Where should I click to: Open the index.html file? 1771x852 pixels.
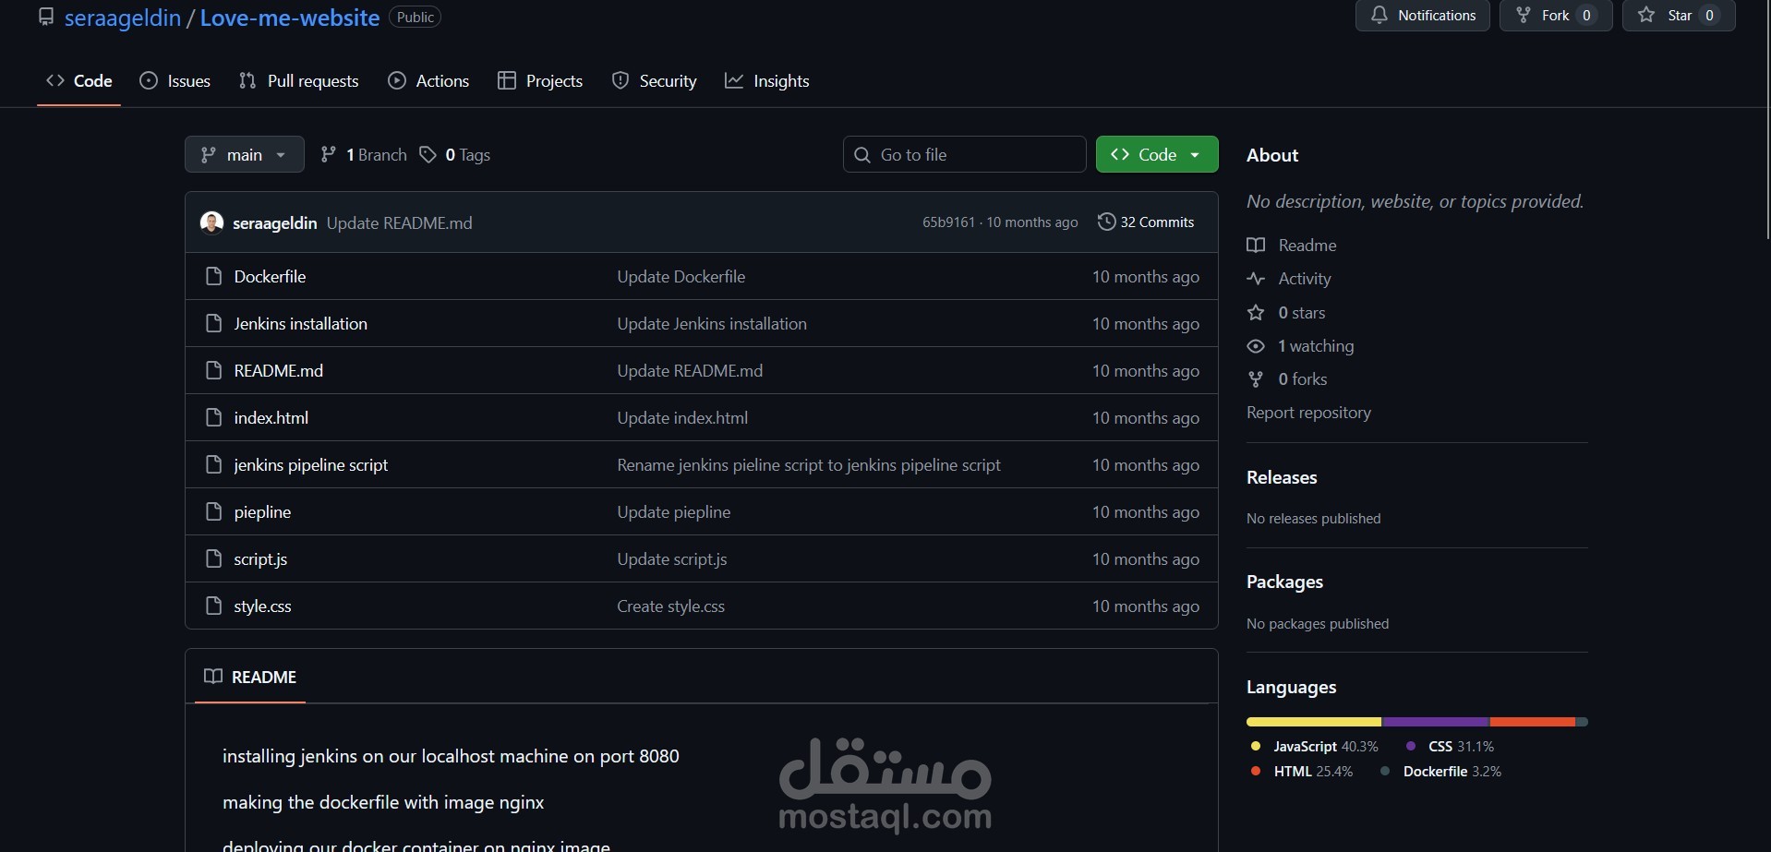(271, 417)
